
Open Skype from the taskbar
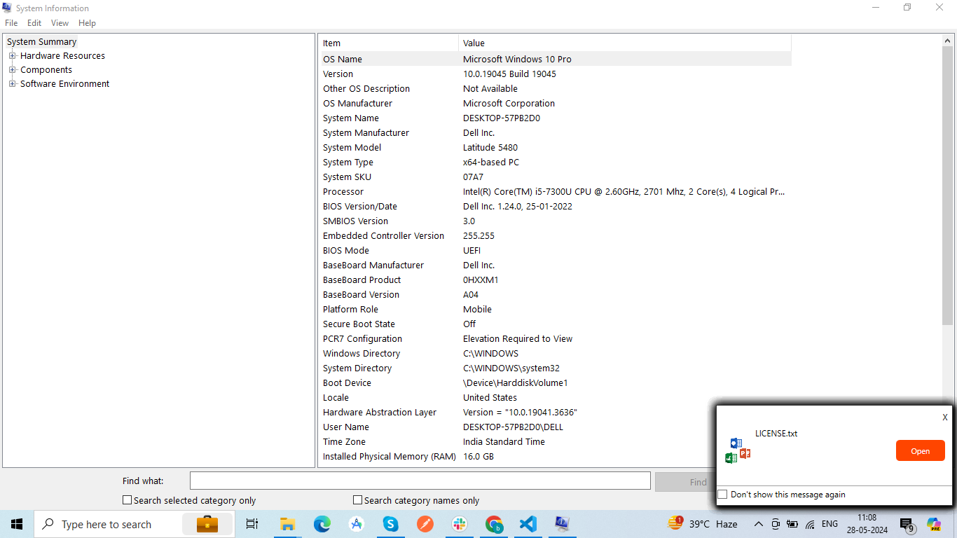(x=390, y=524)
